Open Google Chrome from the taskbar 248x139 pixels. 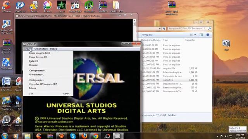(x=96, y=136)
